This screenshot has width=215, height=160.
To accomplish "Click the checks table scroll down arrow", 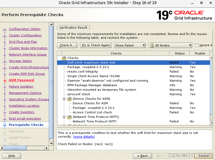I will (211, 123).
